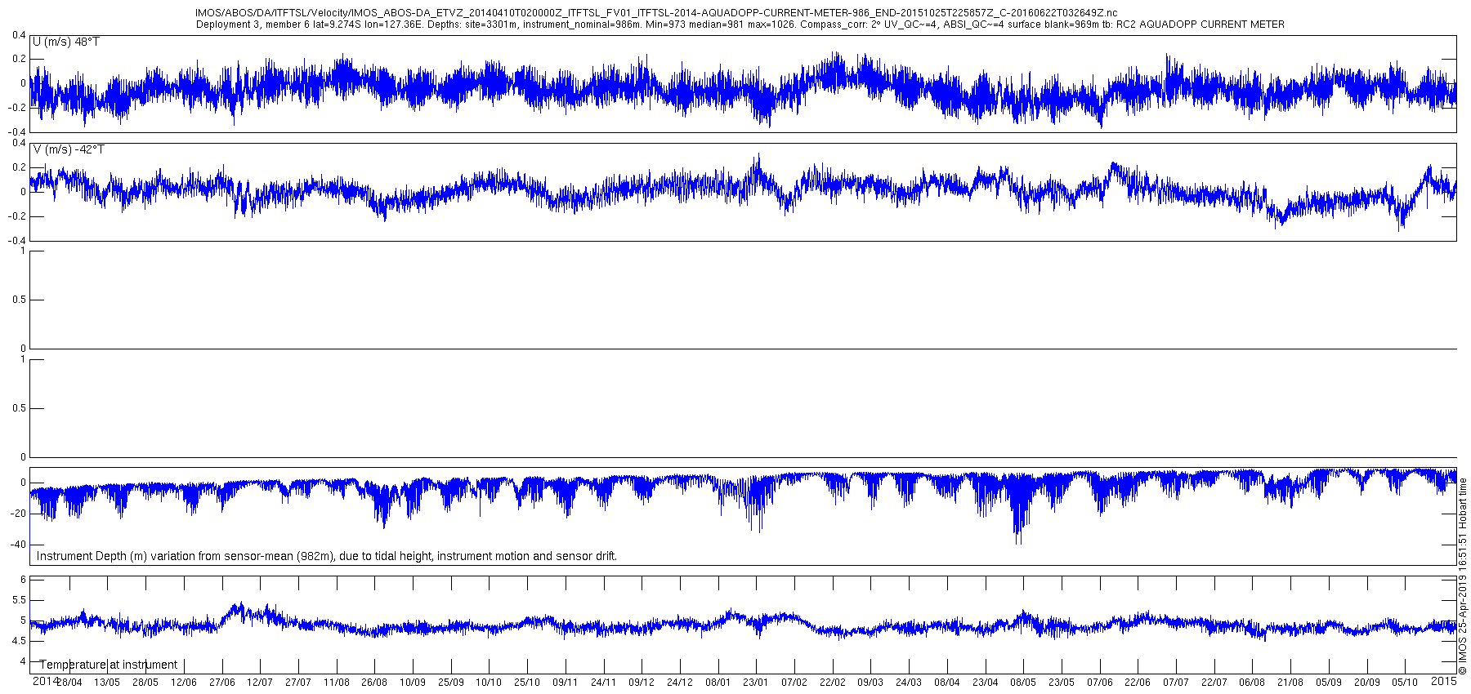Screen dimensions: 1471x694
Task: Click the '22/07' date tick label
Action: [x=1214, y=683]
